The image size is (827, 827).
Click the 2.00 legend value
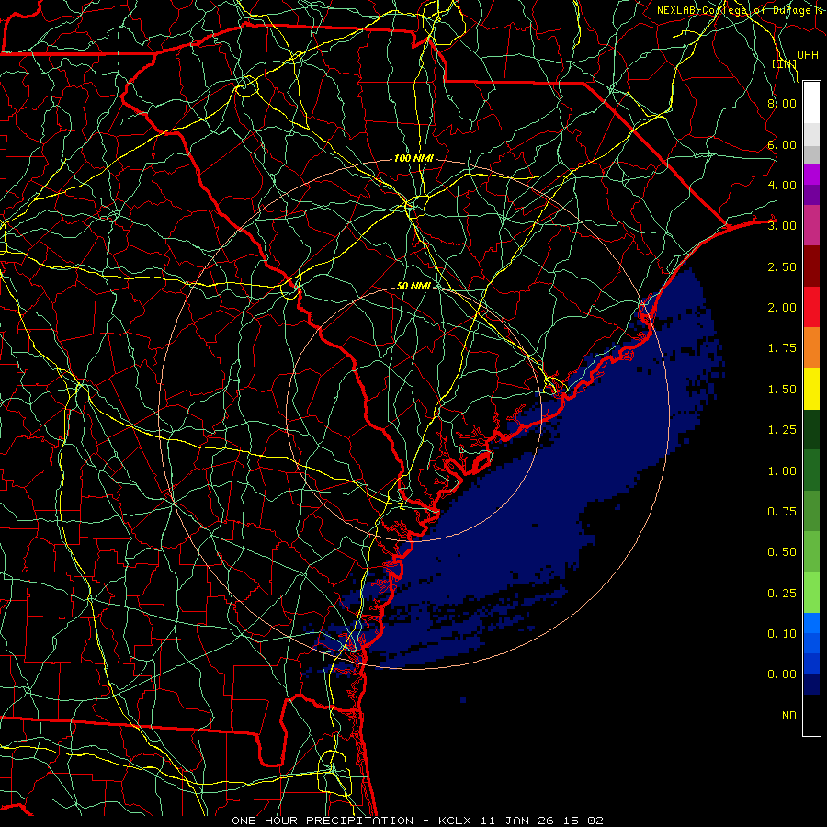click(782, 308)
